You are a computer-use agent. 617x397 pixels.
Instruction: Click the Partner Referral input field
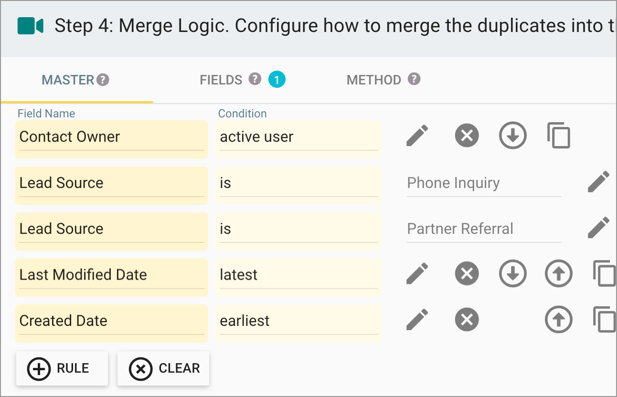[483, 229]
